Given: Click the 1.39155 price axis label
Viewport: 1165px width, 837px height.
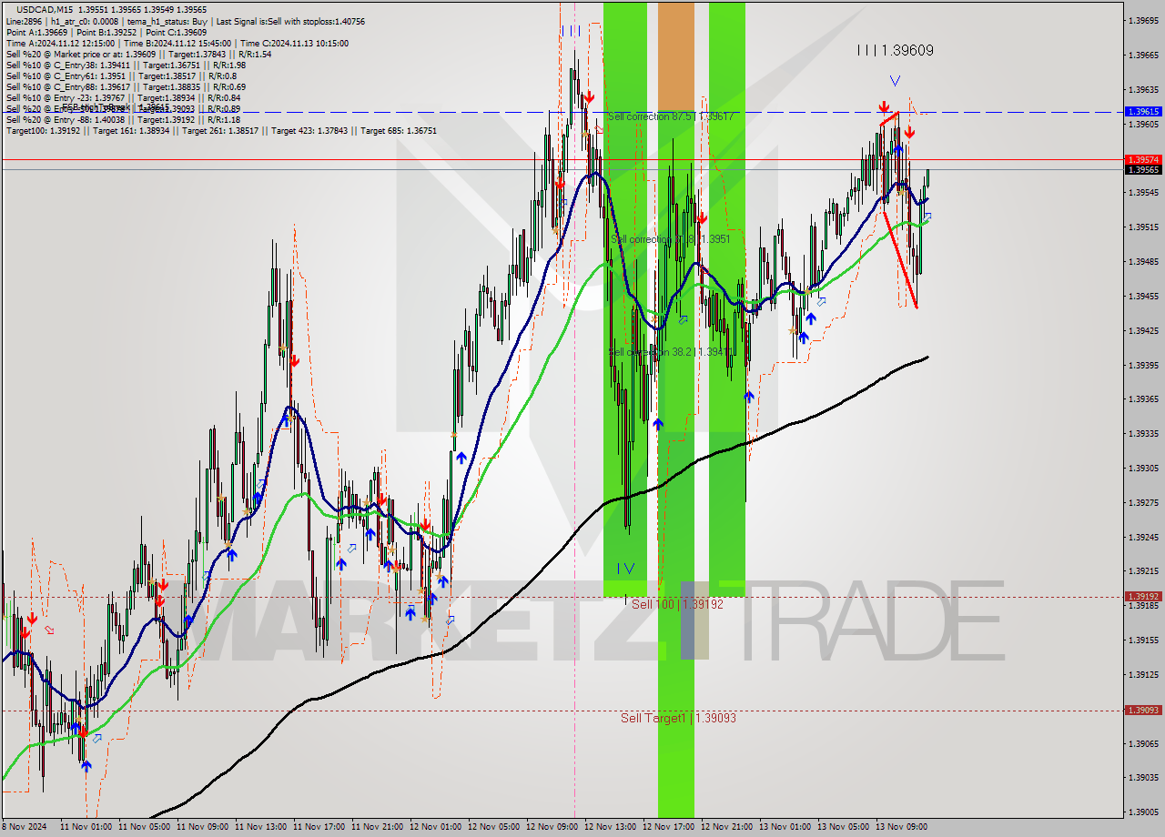Looking at the screenshot, I should pos(1143,640).
